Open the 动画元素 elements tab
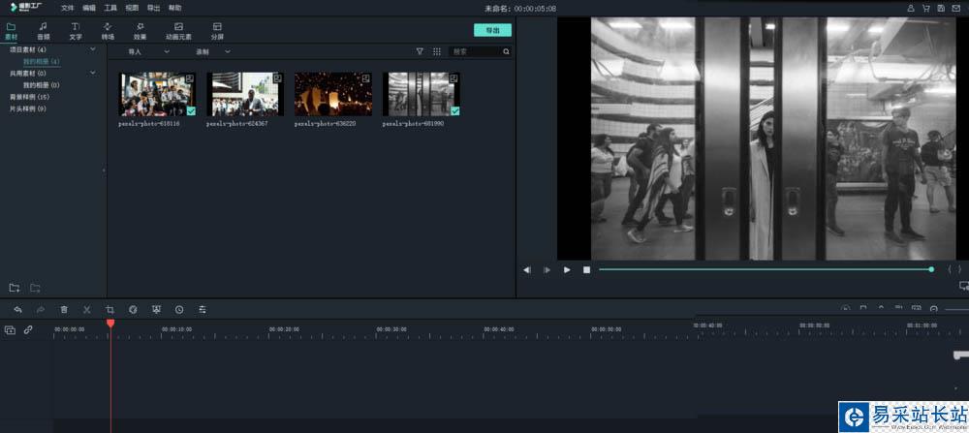The image size is (969, 433). pyautogui.click(x=178, y=31)
